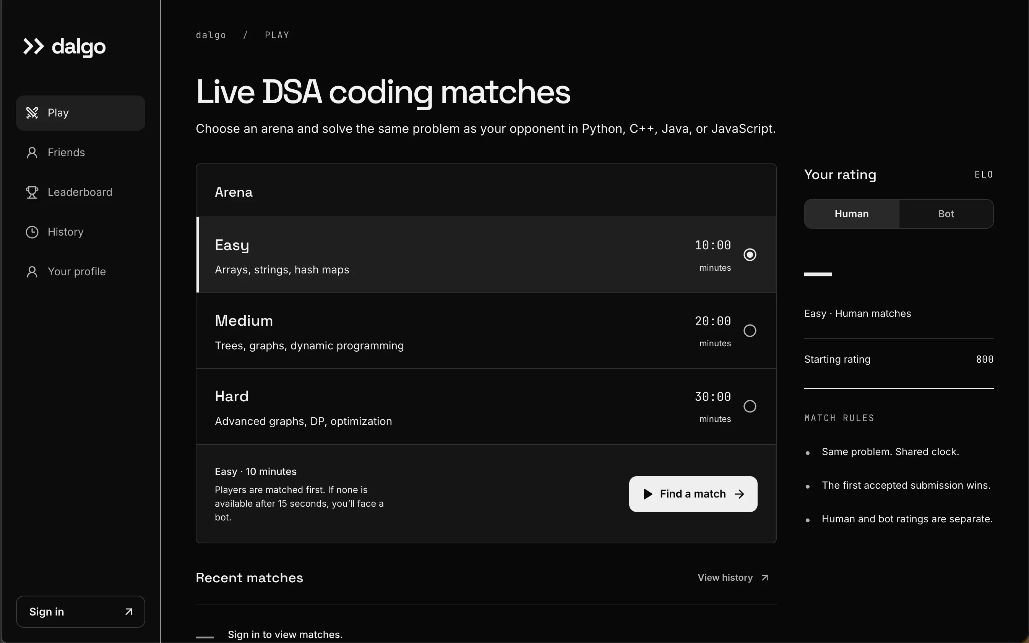Image resolution: width=1029 pixels, height=643 pixels.
Task: Click the 20:00 timer for Medium
Action: click(713, 321)
